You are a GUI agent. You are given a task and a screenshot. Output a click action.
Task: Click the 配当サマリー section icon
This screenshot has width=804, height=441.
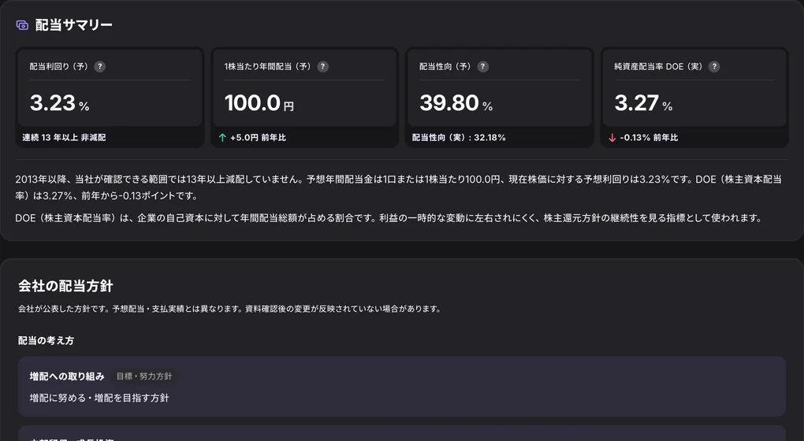(x=22, y=25)
